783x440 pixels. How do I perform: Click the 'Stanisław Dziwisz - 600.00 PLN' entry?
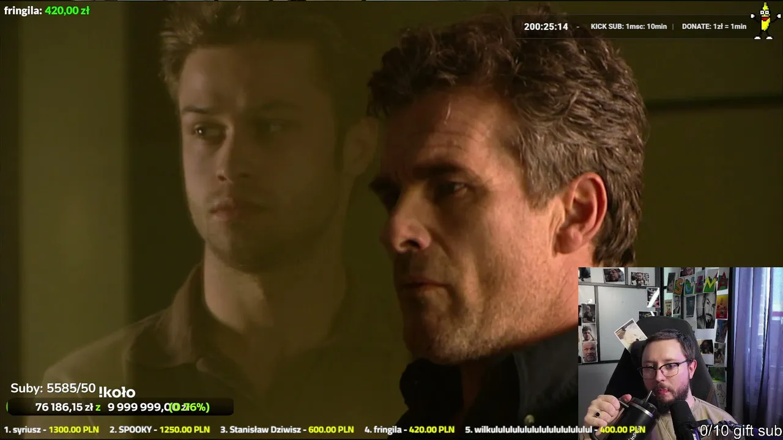(287, 430)
